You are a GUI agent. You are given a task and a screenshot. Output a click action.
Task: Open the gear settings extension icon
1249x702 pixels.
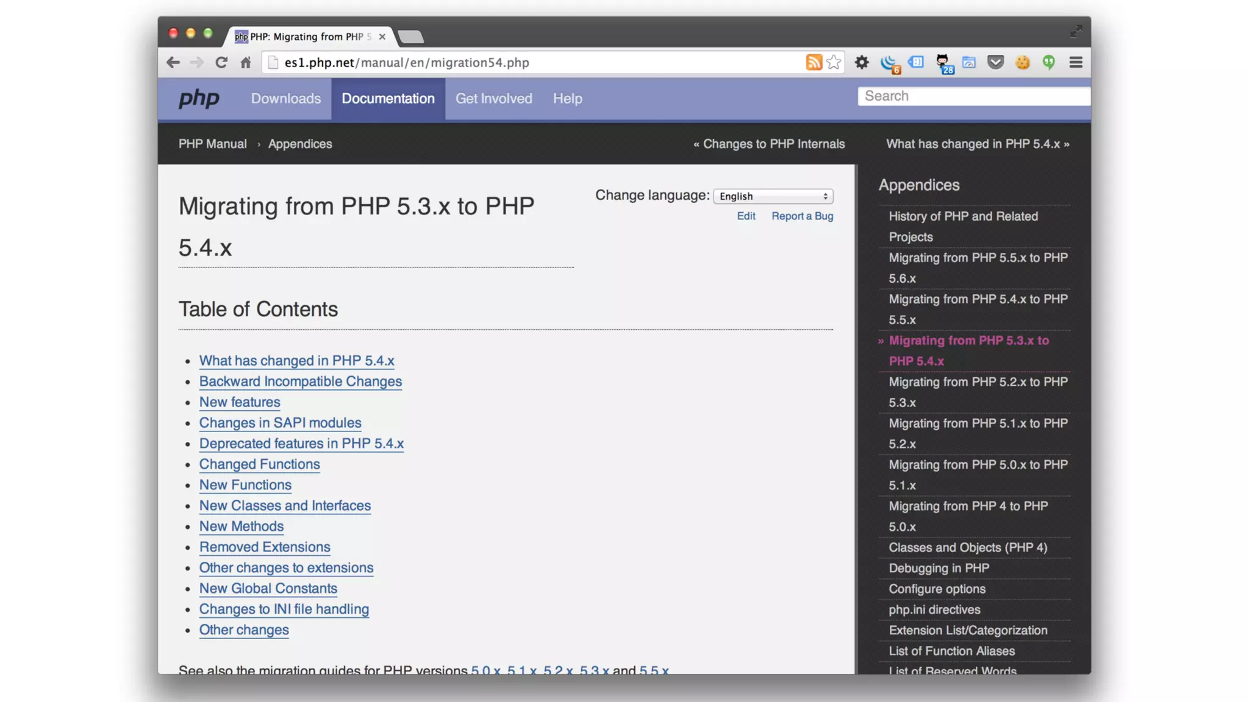(x=861, y=62)
